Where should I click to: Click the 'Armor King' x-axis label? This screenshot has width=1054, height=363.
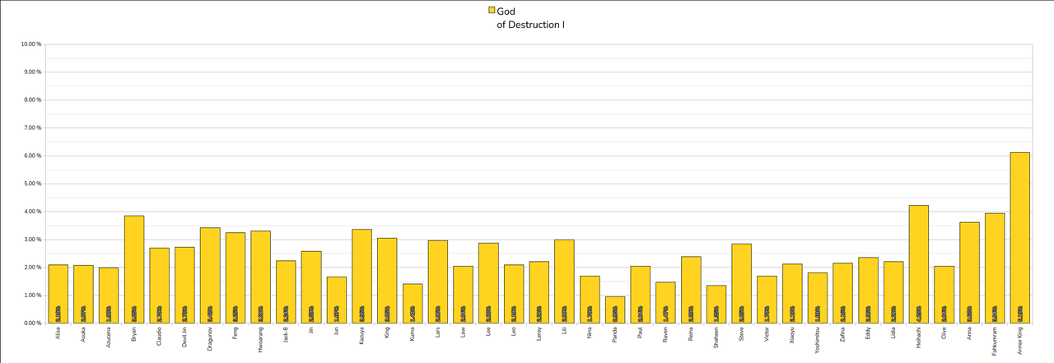point(1020,340)
